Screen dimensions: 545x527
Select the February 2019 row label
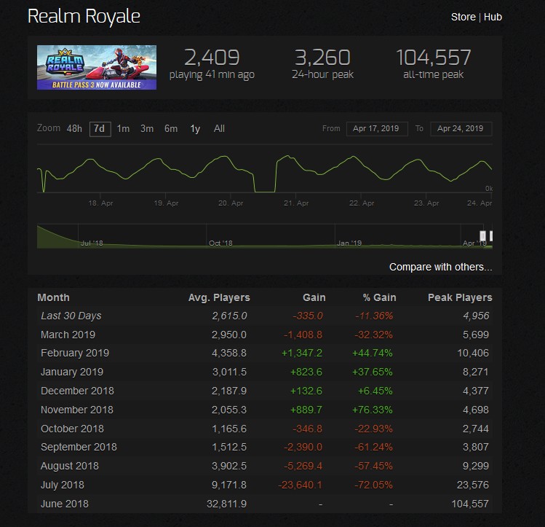click(x=75, y=353)
